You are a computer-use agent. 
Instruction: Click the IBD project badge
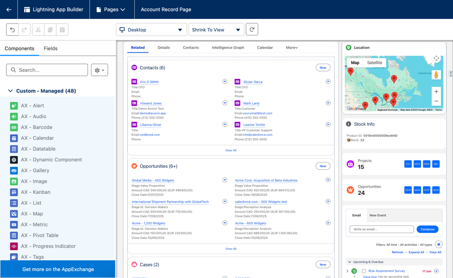(x=436, y=164)
